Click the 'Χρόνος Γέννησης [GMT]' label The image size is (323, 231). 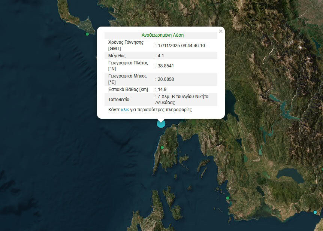[126, 45]
